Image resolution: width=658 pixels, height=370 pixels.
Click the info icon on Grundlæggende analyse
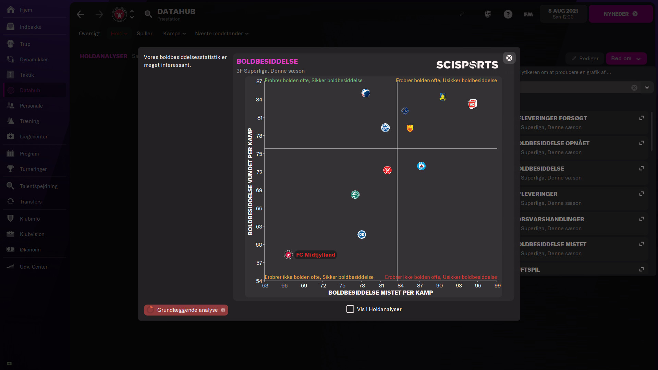pos(223,310)
